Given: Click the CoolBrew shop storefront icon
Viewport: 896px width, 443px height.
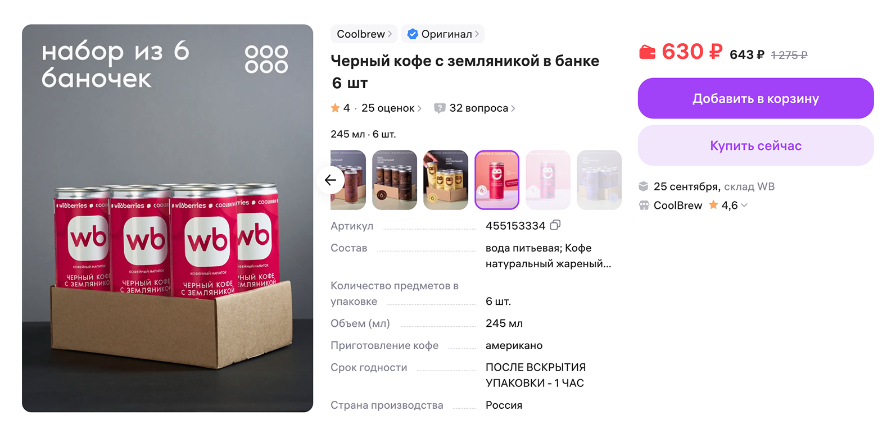Looking at the screenshot, I should tap(644, 205).
